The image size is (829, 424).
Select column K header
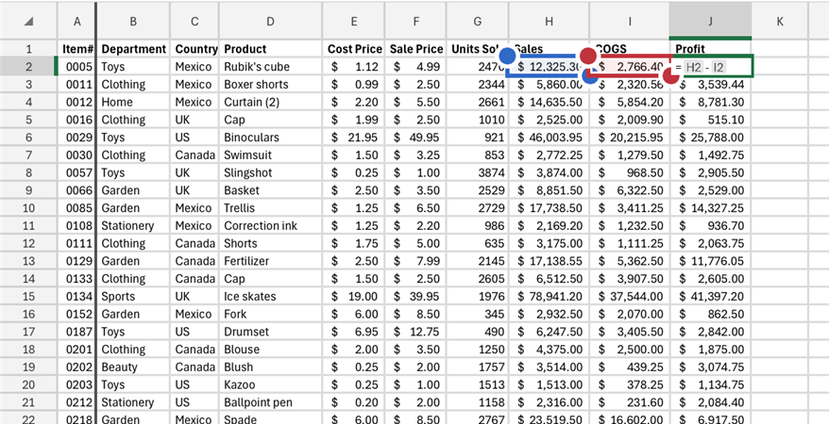(x=780, y=21)
